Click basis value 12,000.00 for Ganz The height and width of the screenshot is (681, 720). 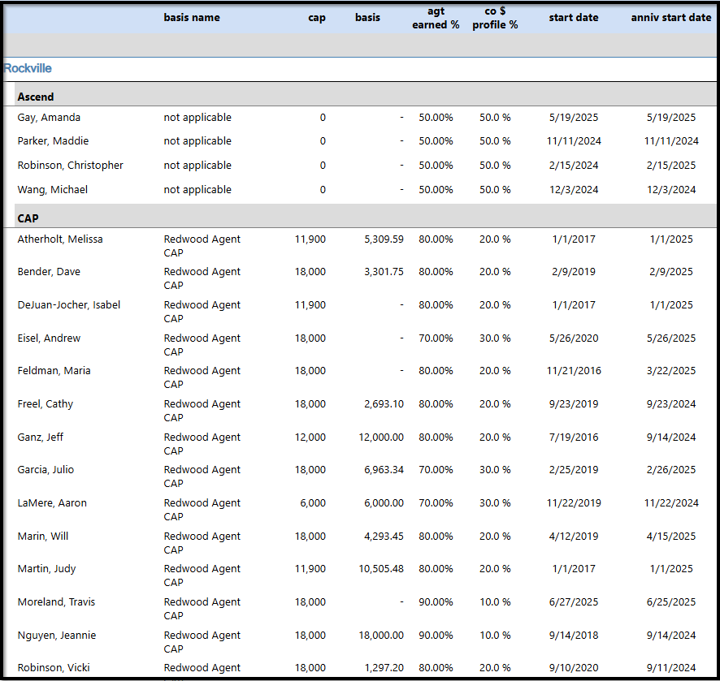point(381,437)
